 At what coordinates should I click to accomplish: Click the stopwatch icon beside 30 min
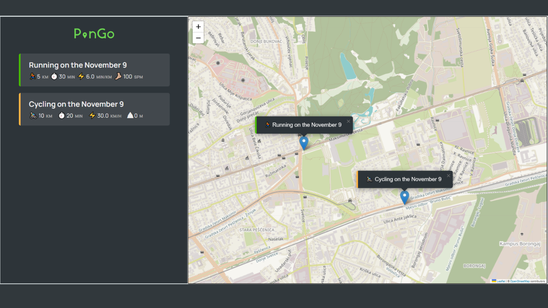tap(54, 77)
